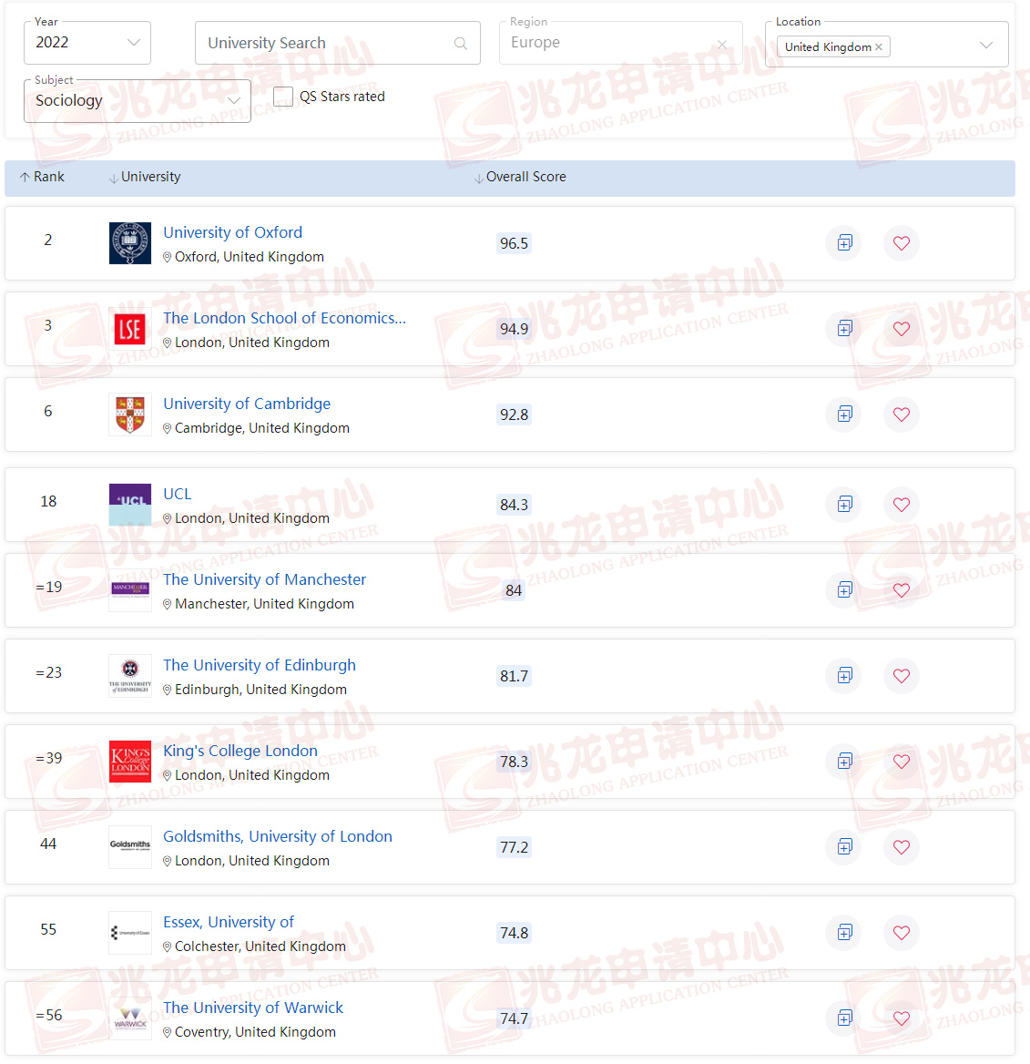Viewport: 1030px width, 1064px height.
Task: Open the University of Cambridge link
Action: point(247,404)
